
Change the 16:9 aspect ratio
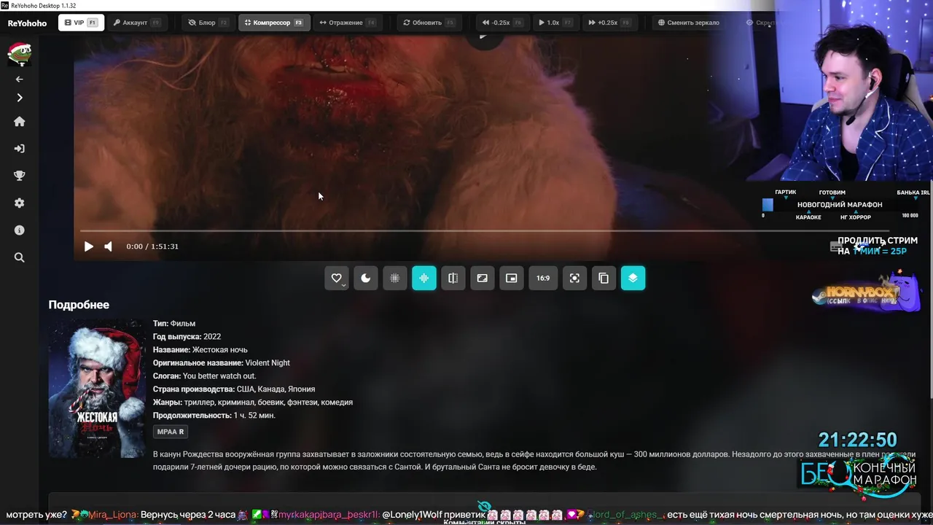click(x=543, y=278)
